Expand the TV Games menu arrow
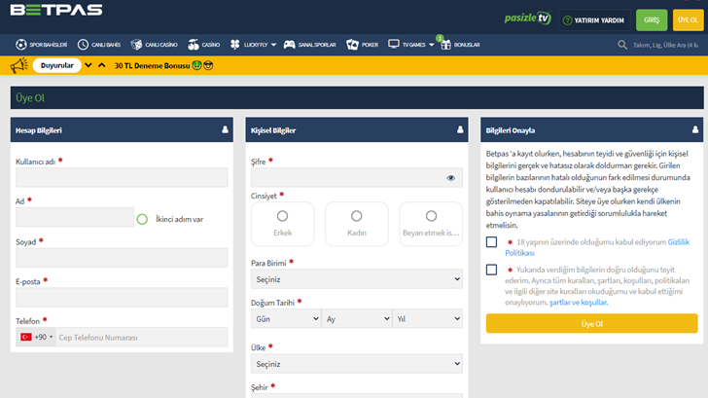The height and width of the screenshot is (398, 708). 431,45
